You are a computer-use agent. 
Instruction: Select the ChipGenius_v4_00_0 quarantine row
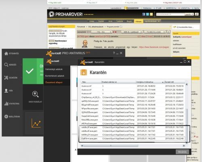(x=133, y=97)
